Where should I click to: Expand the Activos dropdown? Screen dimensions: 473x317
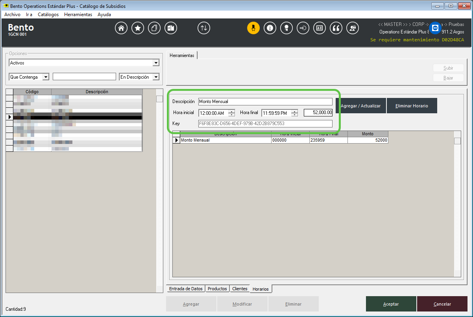[x=156, y=63]
